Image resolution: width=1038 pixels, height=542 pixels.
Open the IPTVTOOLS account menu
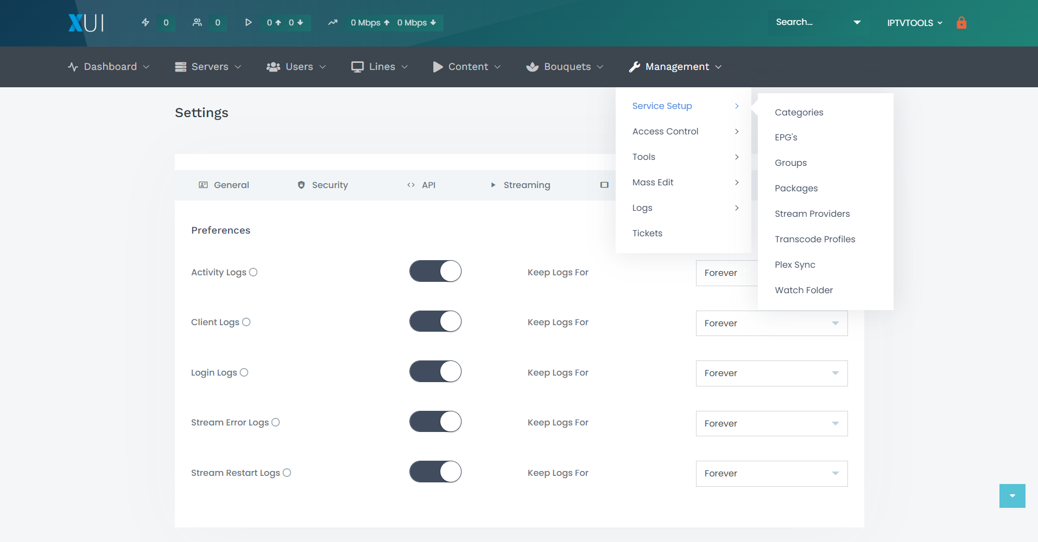pos(915,23)
